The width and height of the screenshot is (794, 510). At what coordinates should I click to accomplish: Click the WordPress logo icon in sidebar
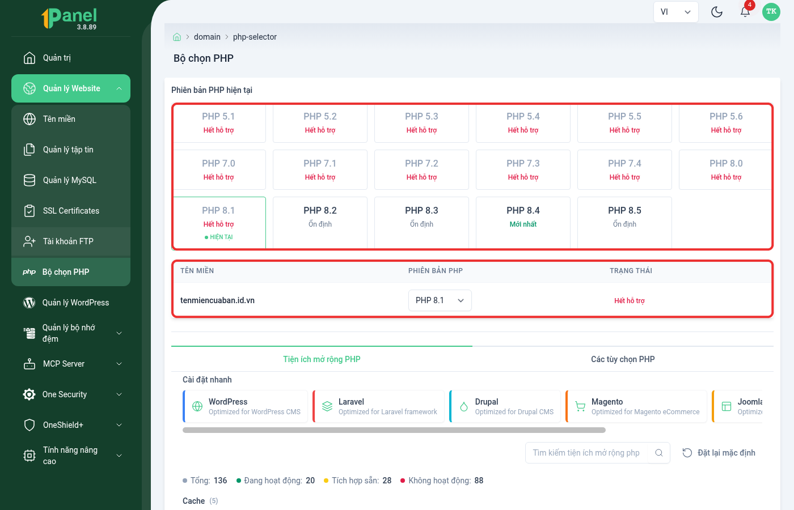(29, 303)
